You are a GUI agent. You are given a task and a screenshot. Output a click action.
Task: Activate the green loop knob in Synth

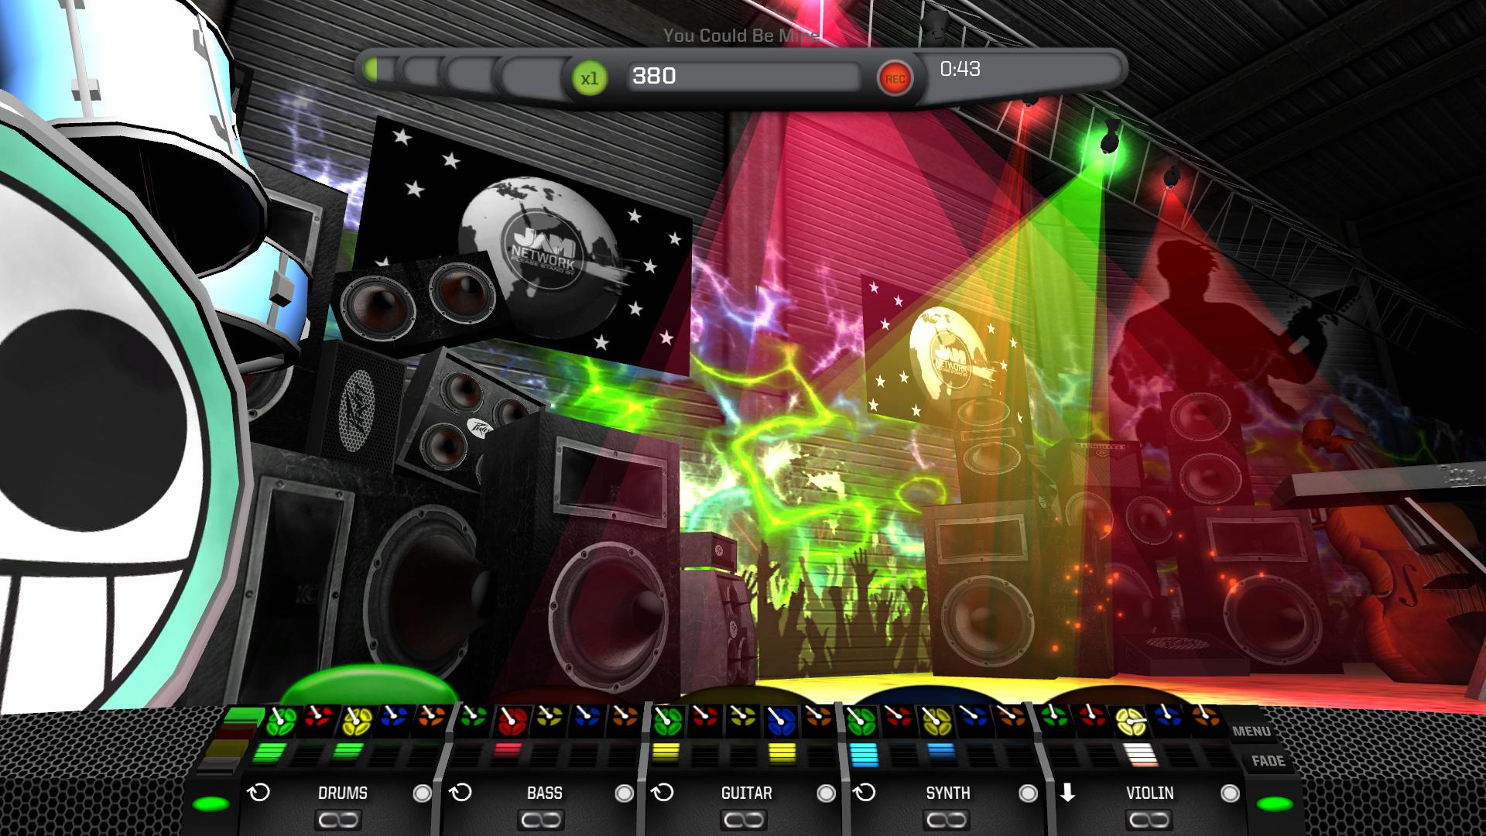(x=861, y=721)
